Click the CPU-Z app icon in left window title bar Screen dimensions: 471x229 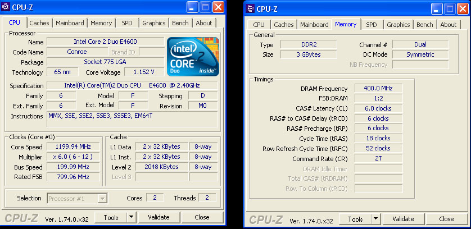tap(6, 7)
